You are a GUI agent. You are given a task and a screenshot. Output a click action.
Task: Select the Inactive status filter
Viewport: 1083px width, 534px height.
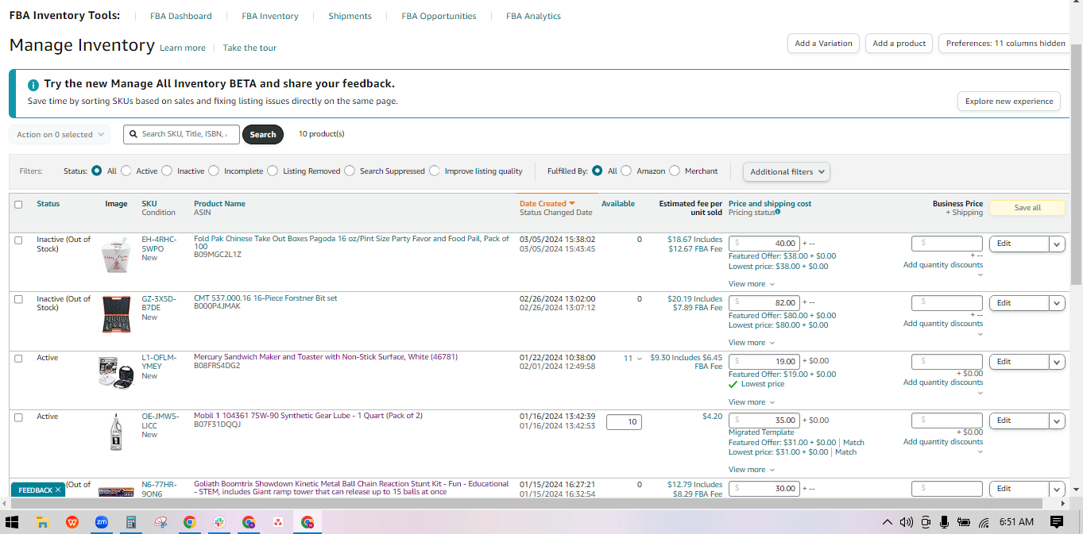167,171
